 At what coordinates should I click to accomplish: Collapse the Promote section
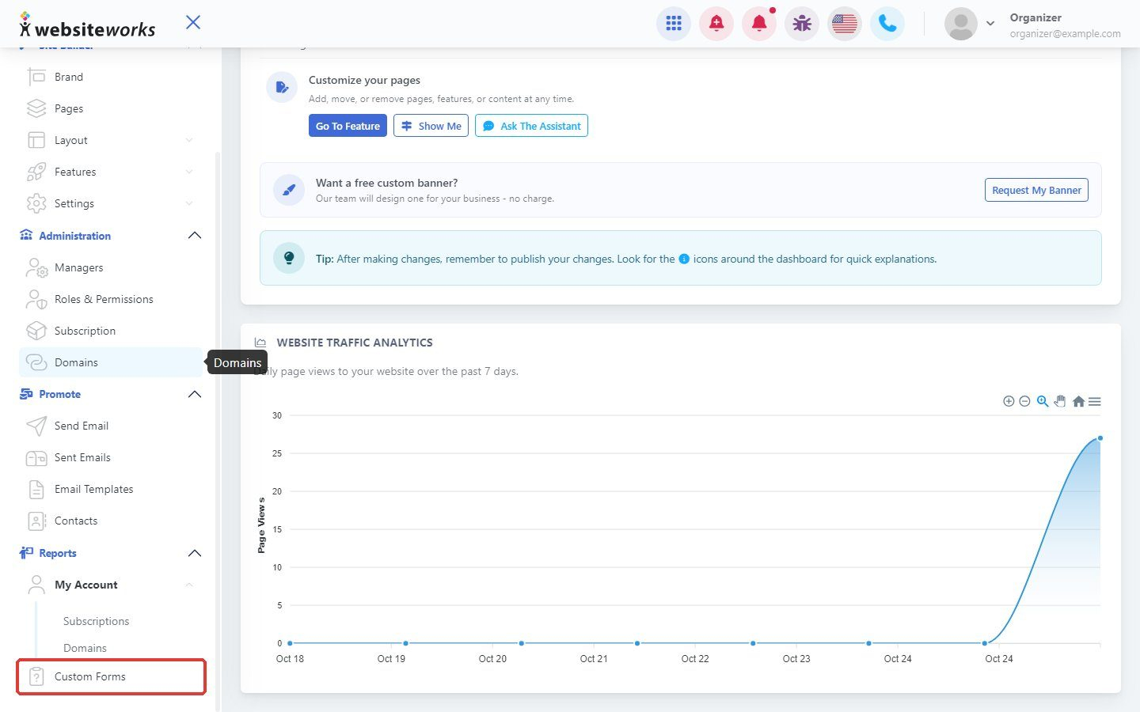pyautogui.click(x=195, y=394)
